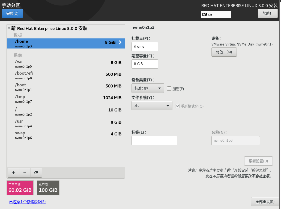Viewport: 281px width, 209px height.
Task: Click the 1024 MiB size of /tmp
Action: 112,98
